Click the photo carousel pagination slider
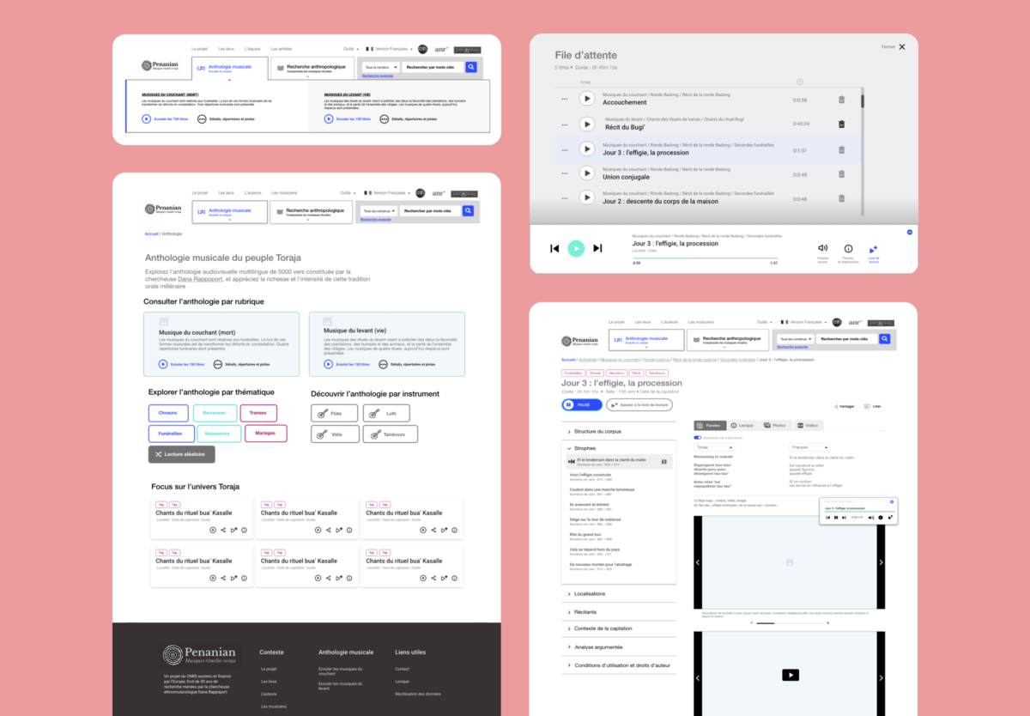 coord(789,623)
